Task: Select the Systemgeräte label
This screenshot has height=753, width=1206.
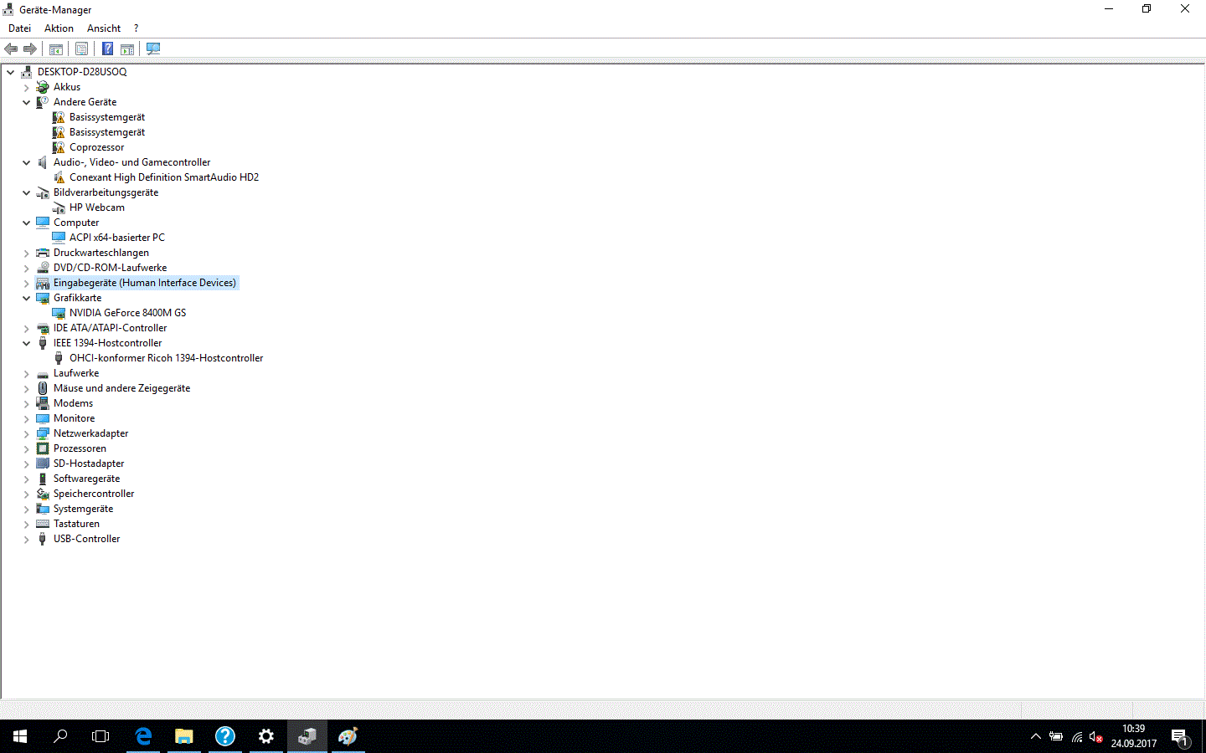Action: tap(83, 509)
